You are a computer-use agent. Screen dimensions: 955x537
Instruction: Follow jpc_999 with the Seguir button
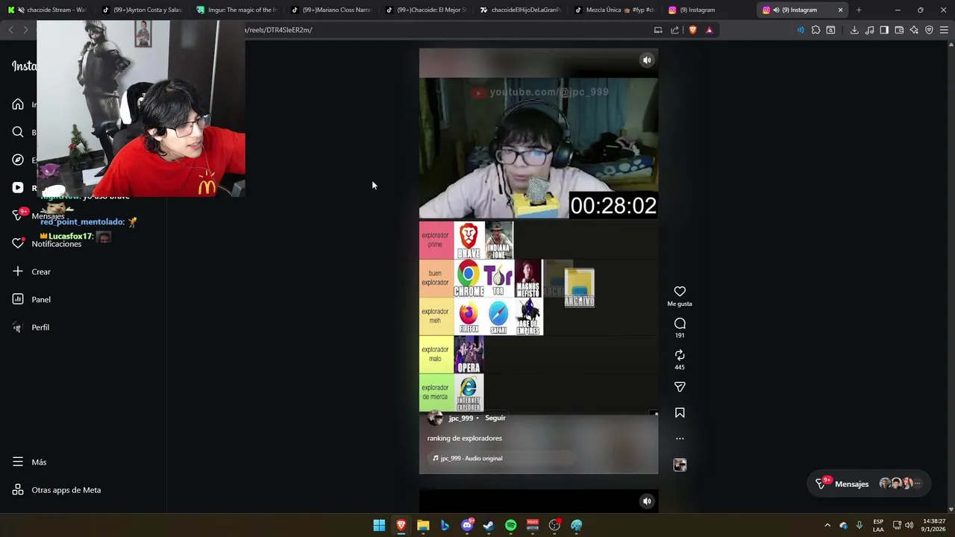495,418
